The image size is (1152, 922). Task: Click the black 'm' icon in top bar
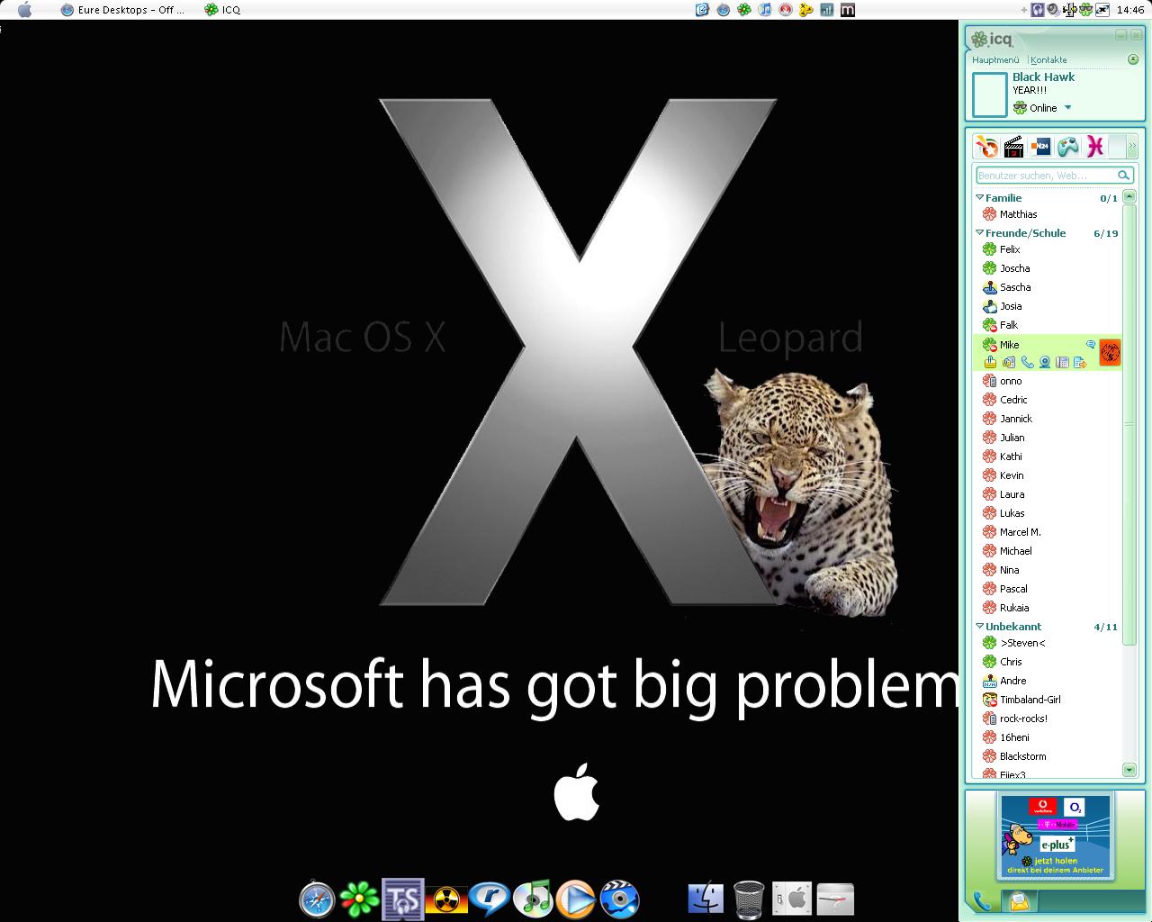pyautogui.click(x=847, y=10)
